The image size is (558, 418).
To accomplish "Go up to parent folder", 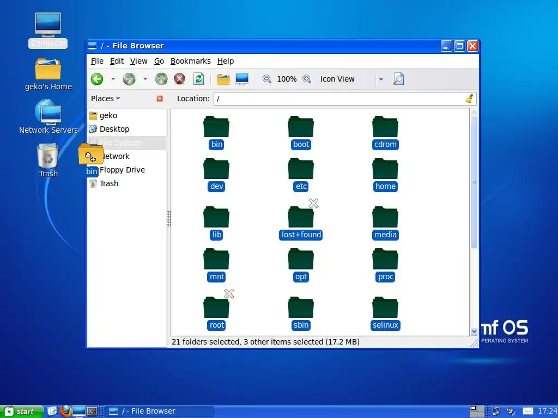I will coord(161,79).
